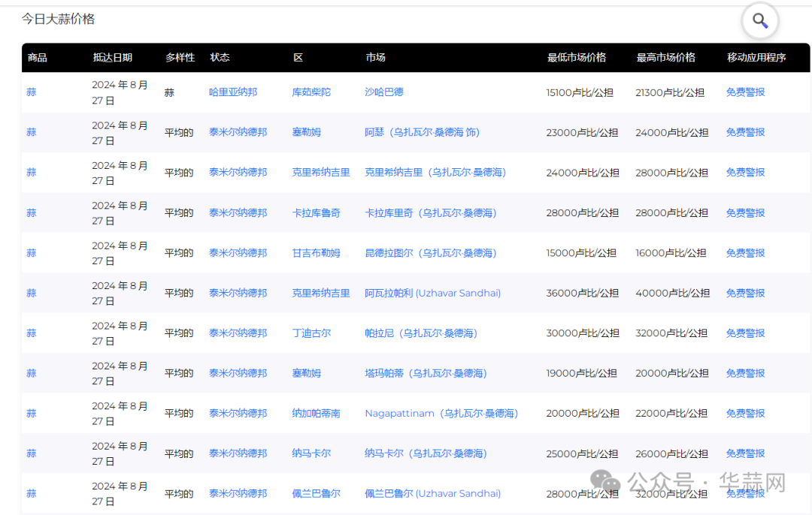This screenshot has width=812, height=515.
Task: Open the 沙哈巴德 market link
Action: coord(384,92)
